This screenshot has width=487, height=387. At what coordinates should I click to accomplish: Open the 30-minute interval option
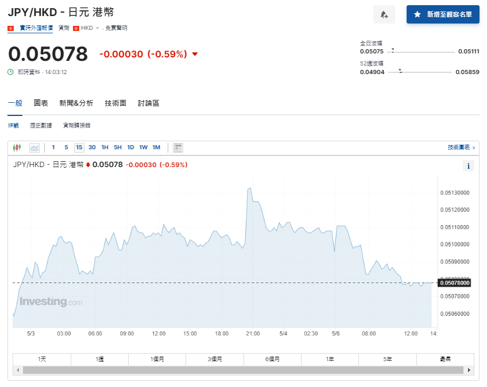pyautogui.click(x=91, y=148)
